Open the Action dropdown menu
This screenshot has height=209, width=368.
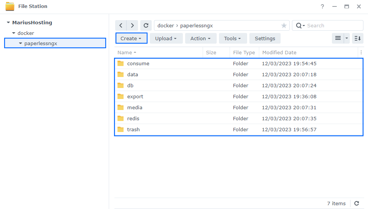(x=200, y=38)
